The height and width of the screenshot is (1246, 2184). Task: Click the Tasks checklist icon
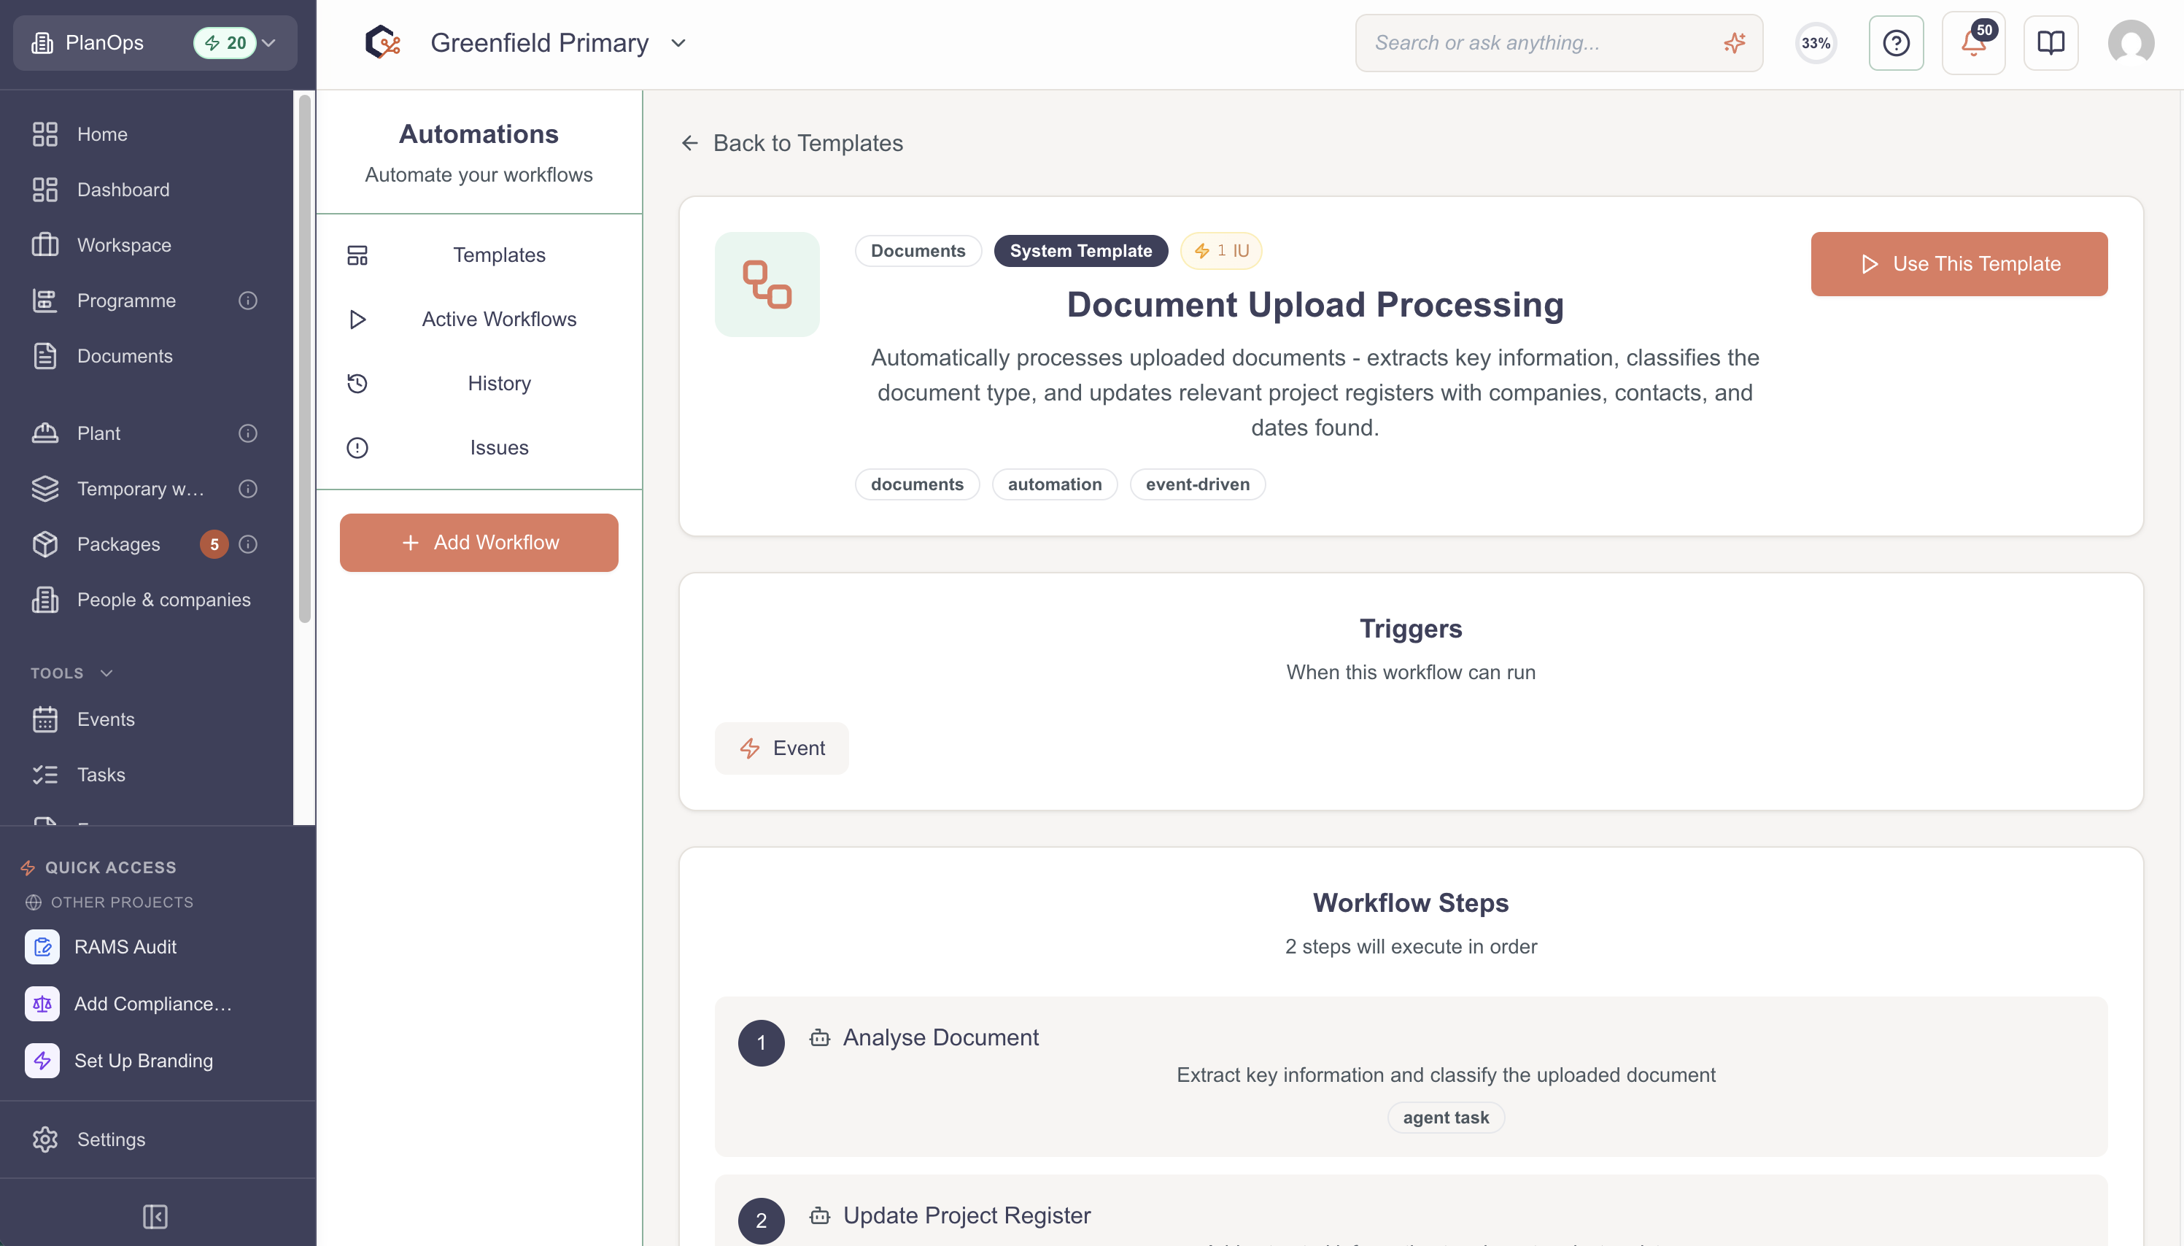(x=44, y=775)
